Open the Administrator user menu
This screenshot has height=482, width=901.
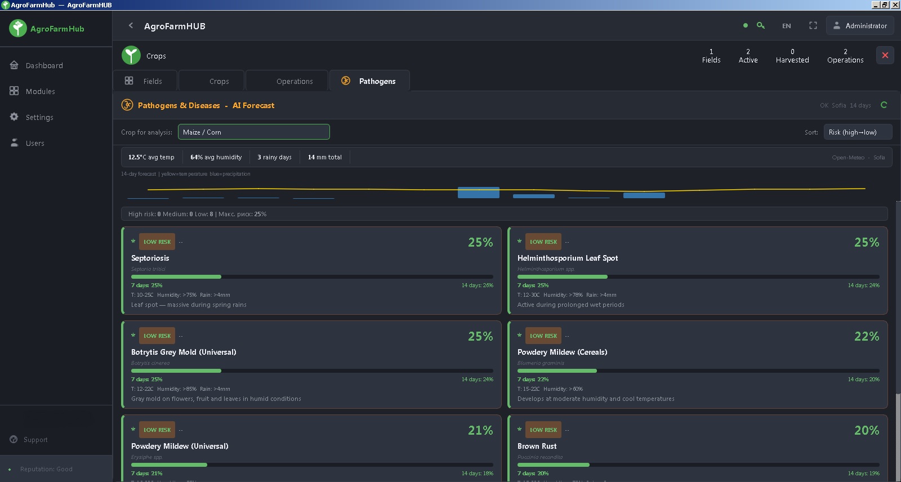860,25
